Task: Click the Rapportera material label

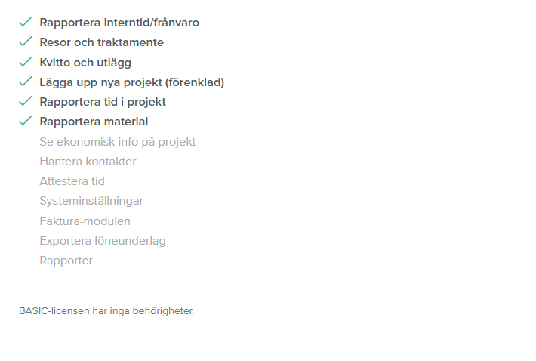Action: 94,122
